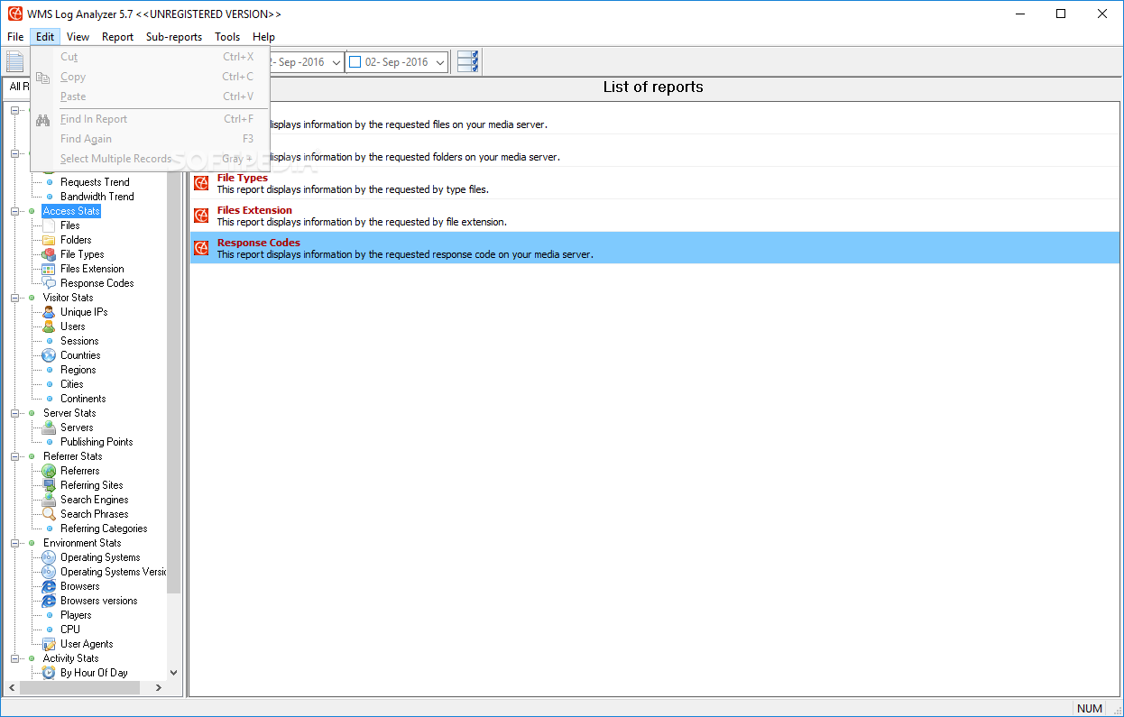
Task: Click the Browsers versions IE icon
Action: pyautogui.click(x=49, y=601)
